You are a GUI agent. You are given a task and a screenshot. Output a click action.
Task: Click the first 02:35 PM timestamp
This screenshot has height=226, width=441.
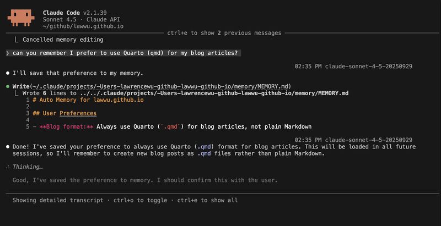(308, 67)
